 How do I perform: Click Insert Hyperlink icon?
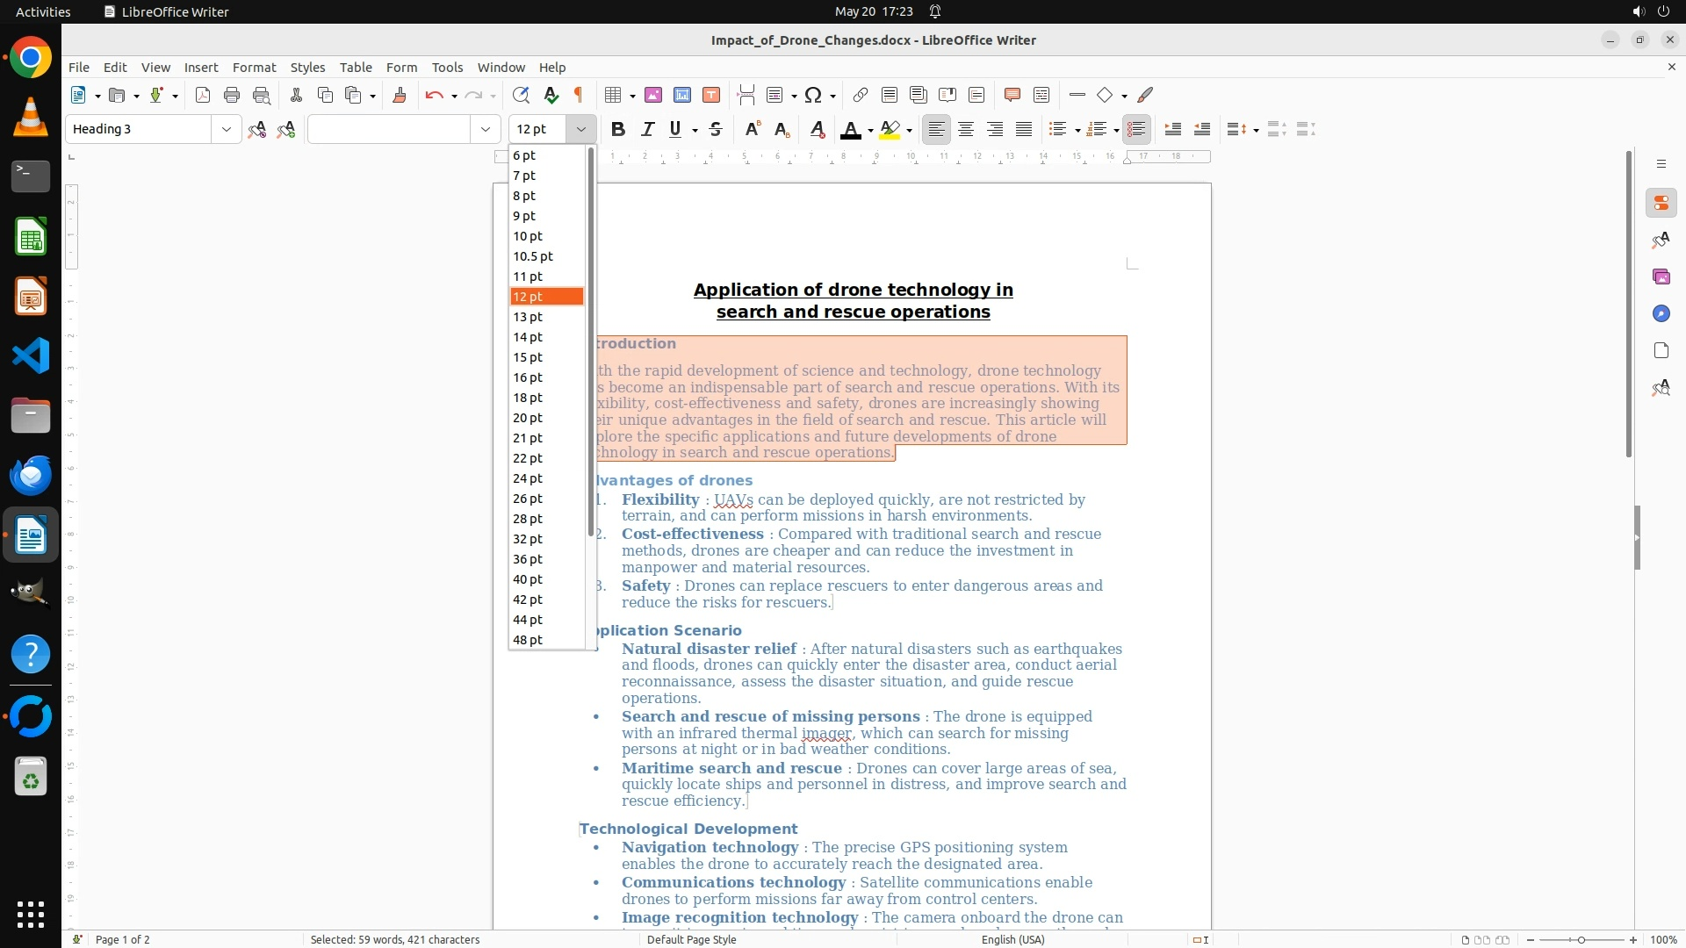[x=861, y=95]
